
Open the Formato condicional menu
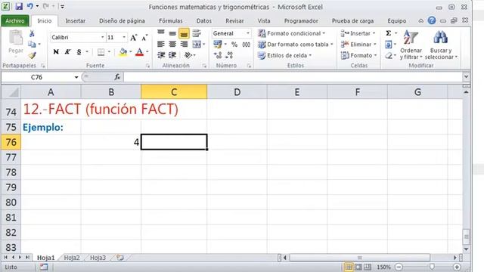point(292,33)
